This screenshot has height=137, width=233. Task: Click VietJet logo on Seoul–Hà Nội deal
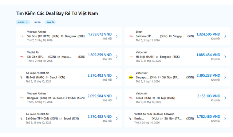pos(131,98)
